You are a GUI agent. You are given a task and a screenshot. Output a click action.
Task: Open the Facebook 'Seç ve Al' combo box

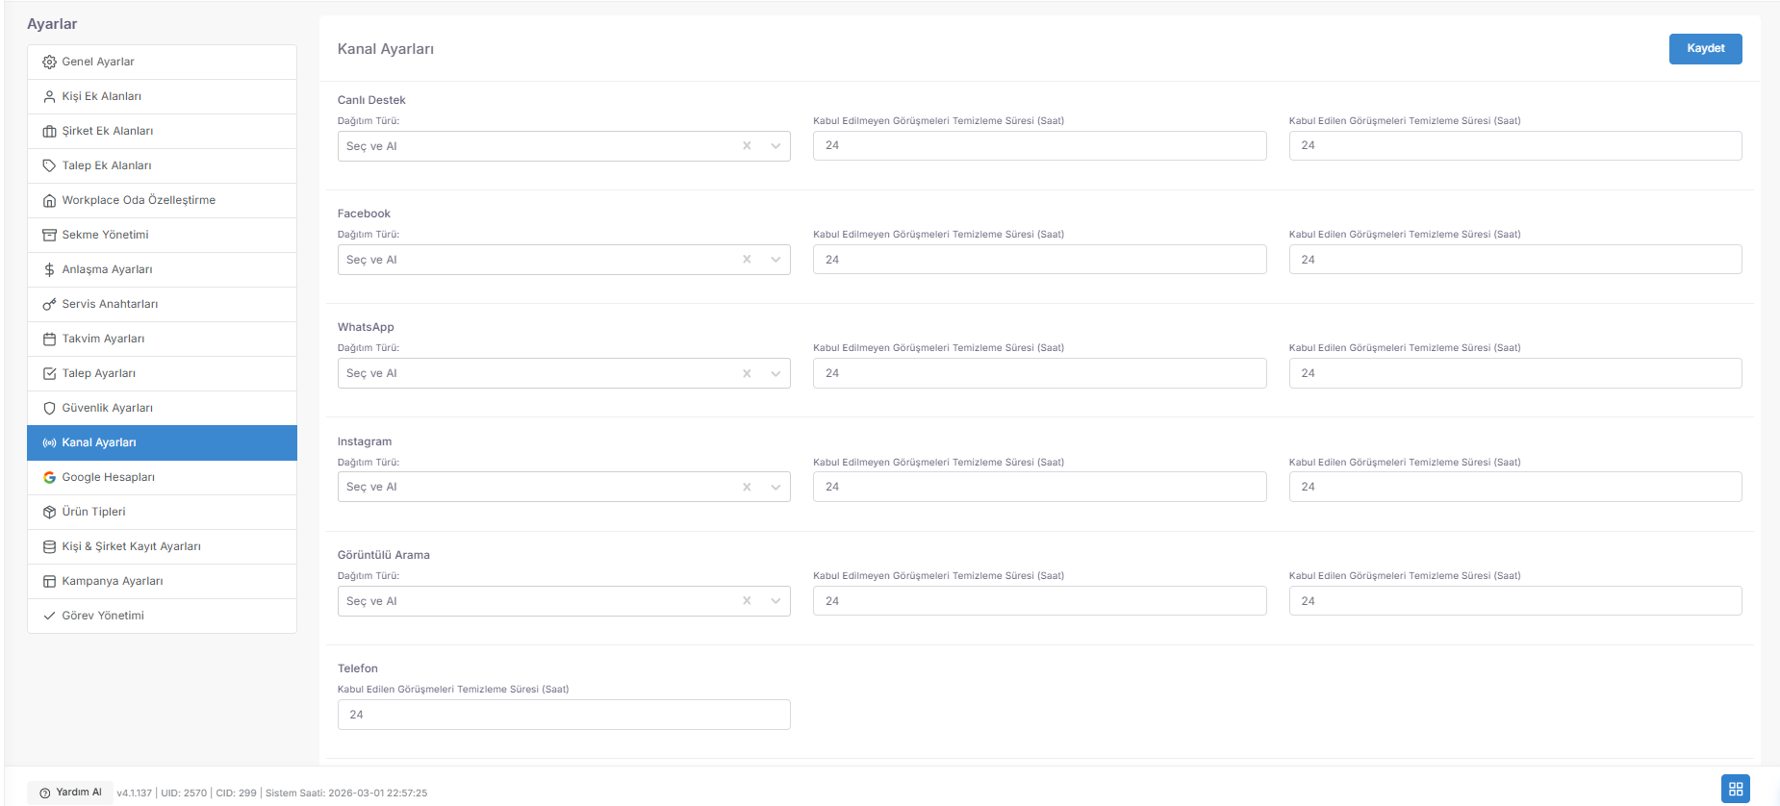pyautogui.click(x=564, y=260)
